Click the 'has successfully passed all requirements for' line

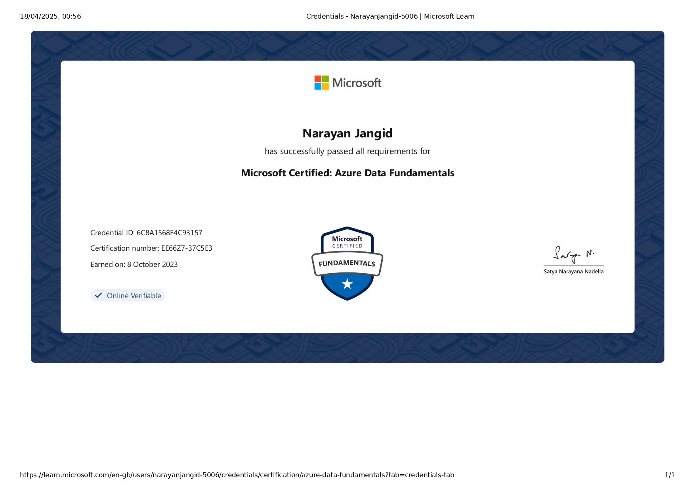347,151
